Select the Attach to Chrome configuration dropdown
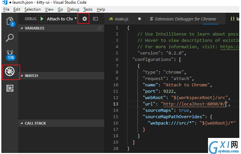 [62, 19]
